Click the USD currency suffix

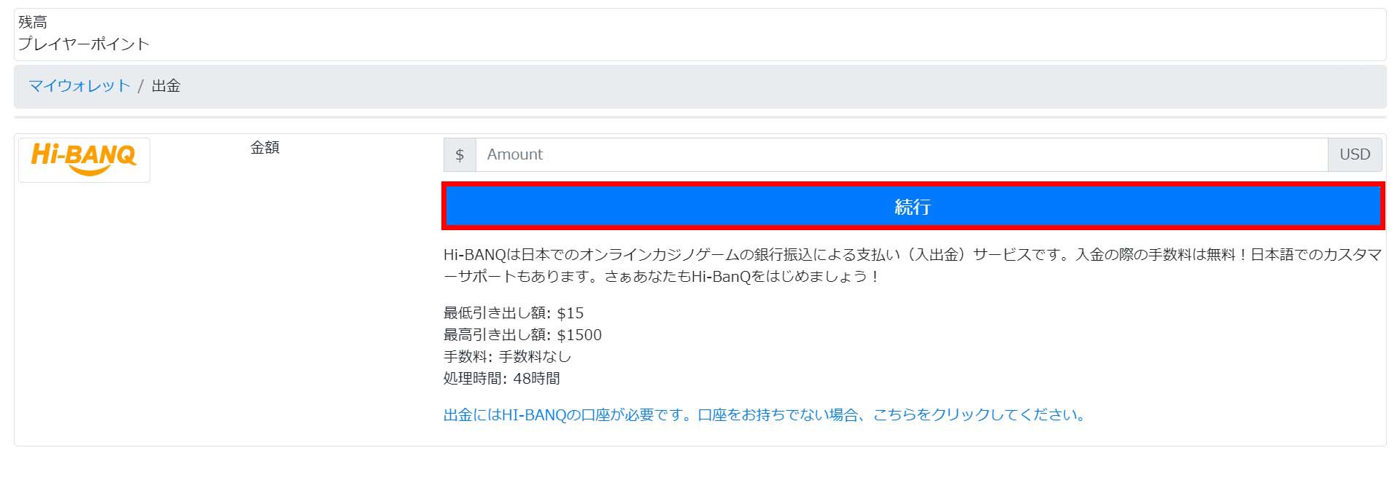click(x=1355, y=154)
